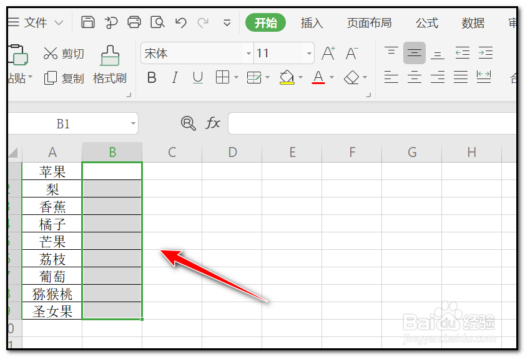
Task: Open font settings dialog launcher
Action: [368, 95]
